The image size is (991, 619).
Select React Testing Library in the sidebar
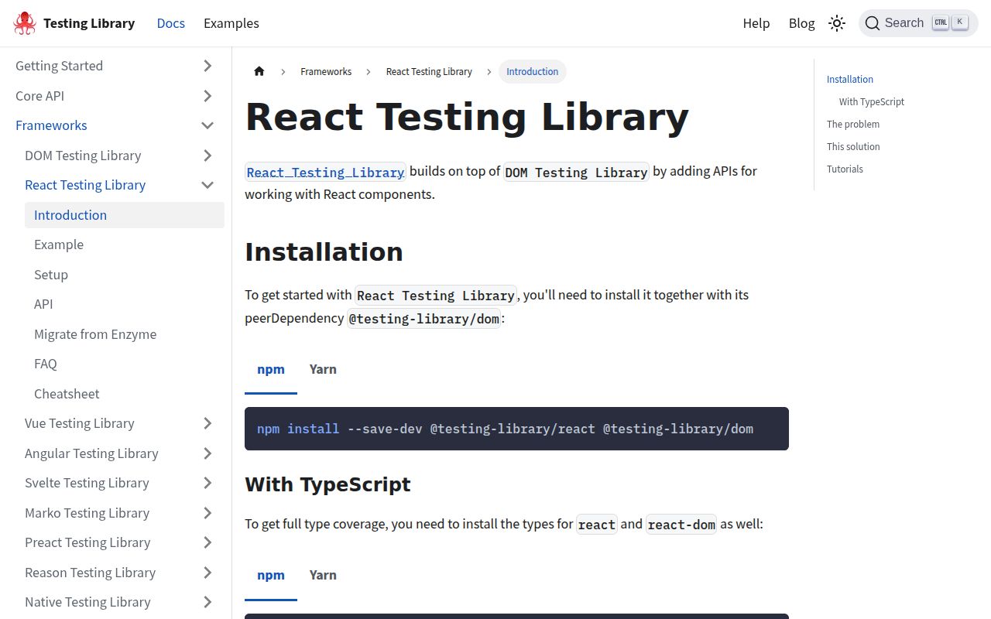tap(85, 185)
